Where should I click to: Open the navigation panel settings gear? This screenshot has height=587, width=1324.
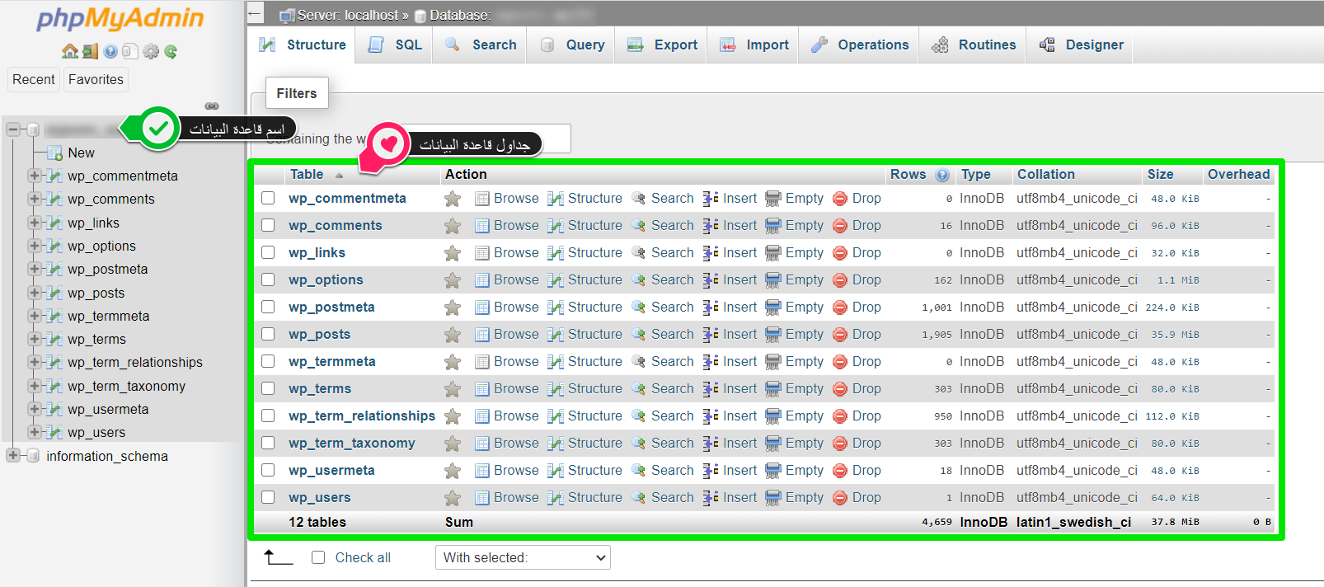click(x=151, y=51)
